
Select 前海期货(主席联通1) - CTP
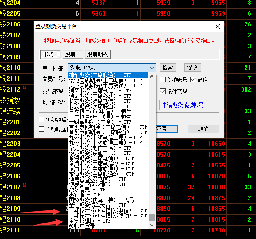(108, 169)
